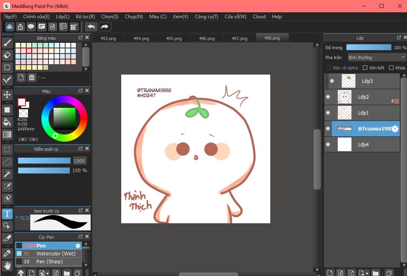Toggle the transparent color swatch
407x276 pixels.
[23, 113]
